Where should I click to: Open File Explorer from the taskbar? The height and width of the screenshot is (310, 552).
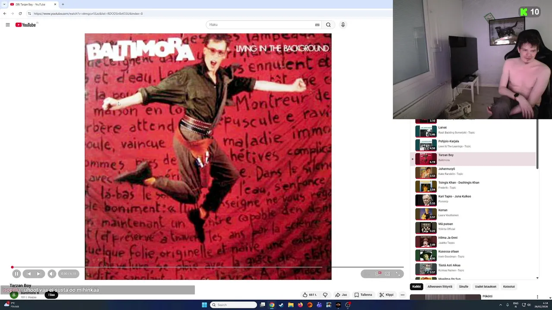(x=291, y=305)
